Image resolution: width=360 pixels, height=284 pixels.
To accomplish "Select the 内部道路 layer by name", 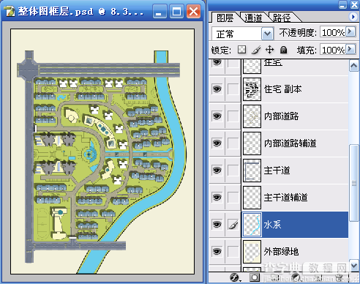I will coord(282,116).
